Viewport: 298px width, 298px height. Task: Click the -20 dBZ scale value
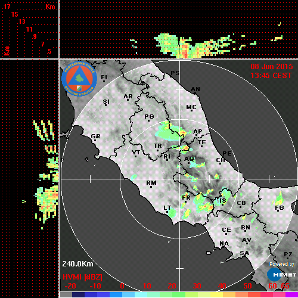point(70,286)
